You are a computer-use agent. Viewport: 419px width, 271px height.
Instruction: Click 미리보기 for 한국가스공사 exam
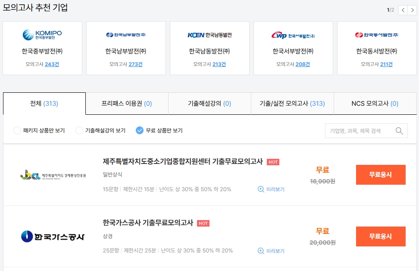[x=275, y=251]
